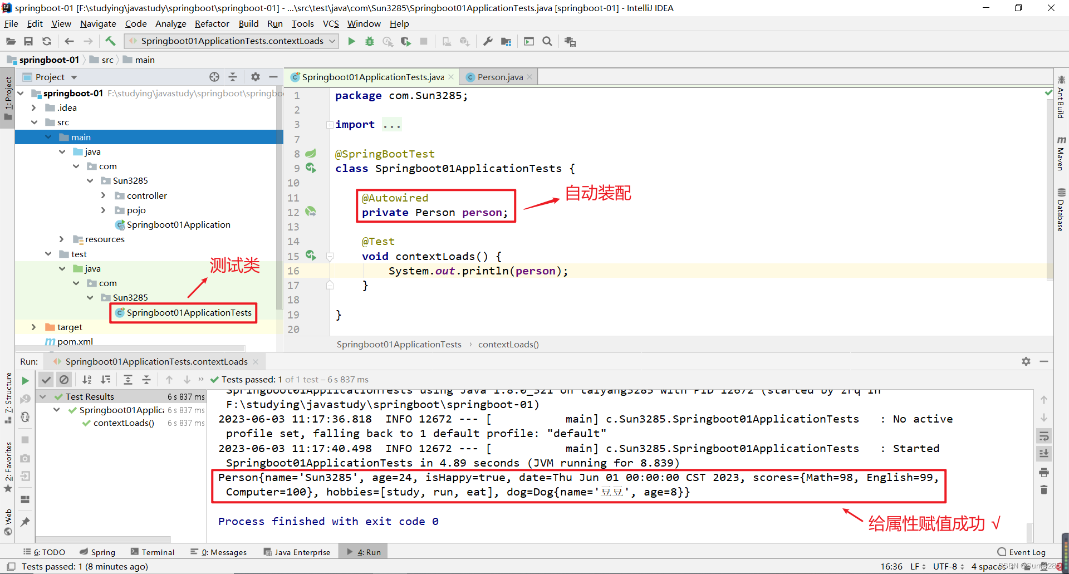Open Settings via the wrench icon
The width and height of the screenshot is (1069, 574).
coord(488,41)
